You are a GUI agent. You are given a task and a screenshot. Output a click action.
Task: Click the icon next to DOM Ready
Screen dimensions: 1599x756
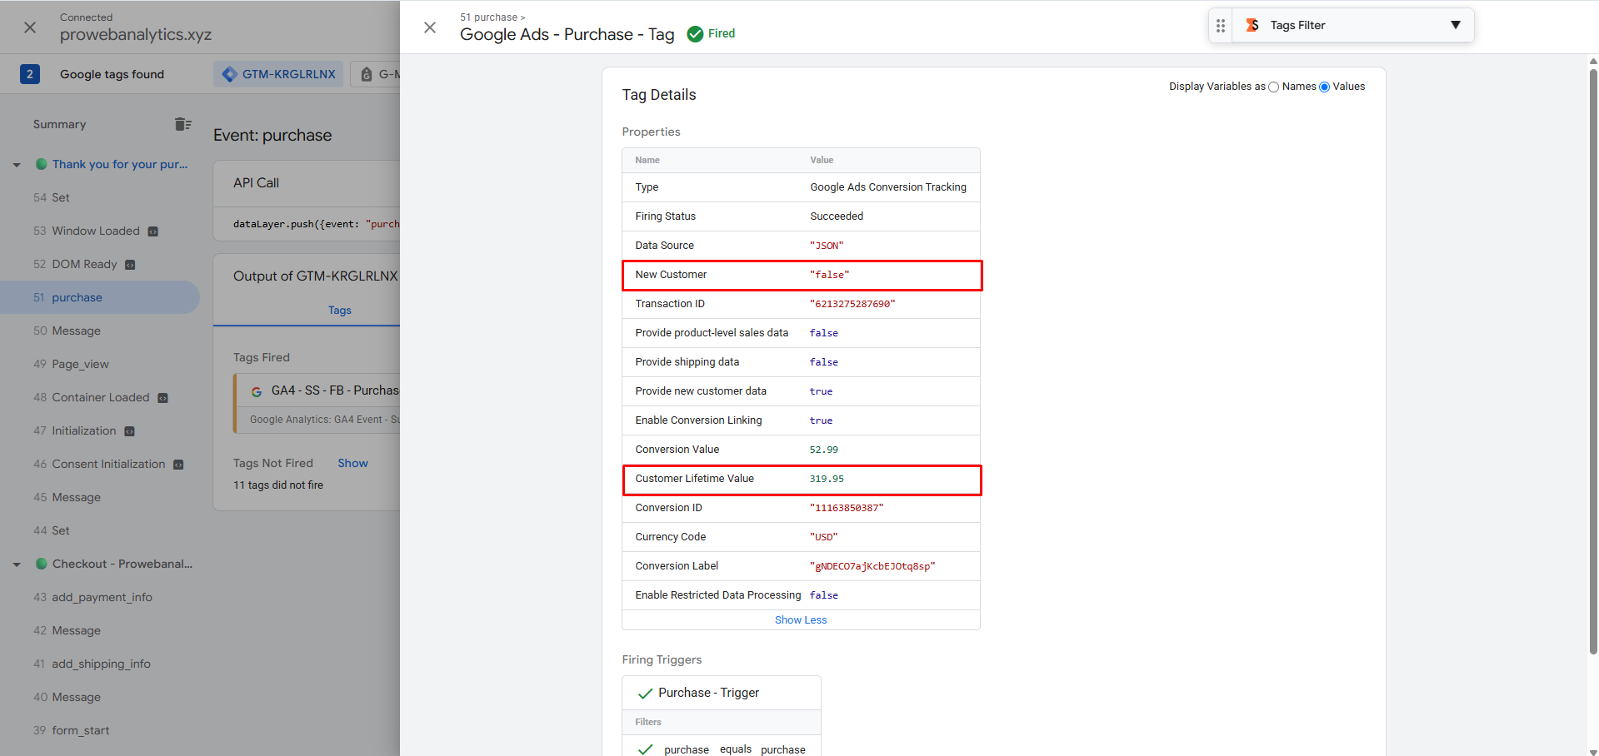(130, 265)
